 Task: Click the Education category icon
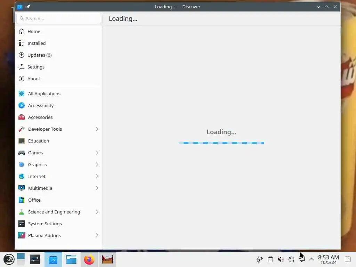coord(21,141)
